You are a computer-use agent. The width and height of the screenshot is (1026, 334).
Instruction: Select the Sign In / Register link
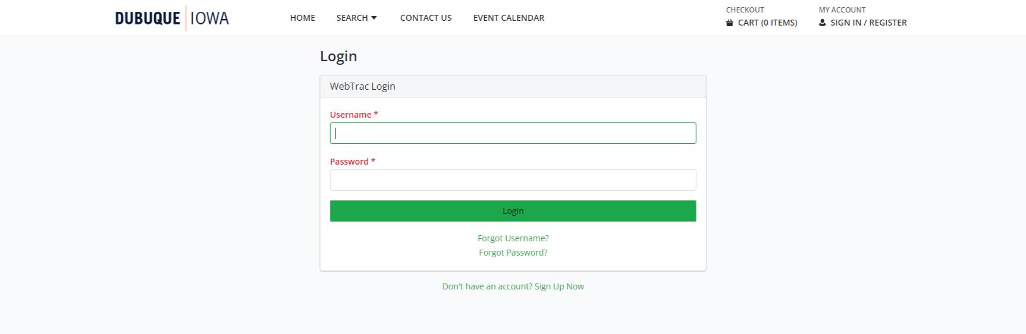[868, 23]
